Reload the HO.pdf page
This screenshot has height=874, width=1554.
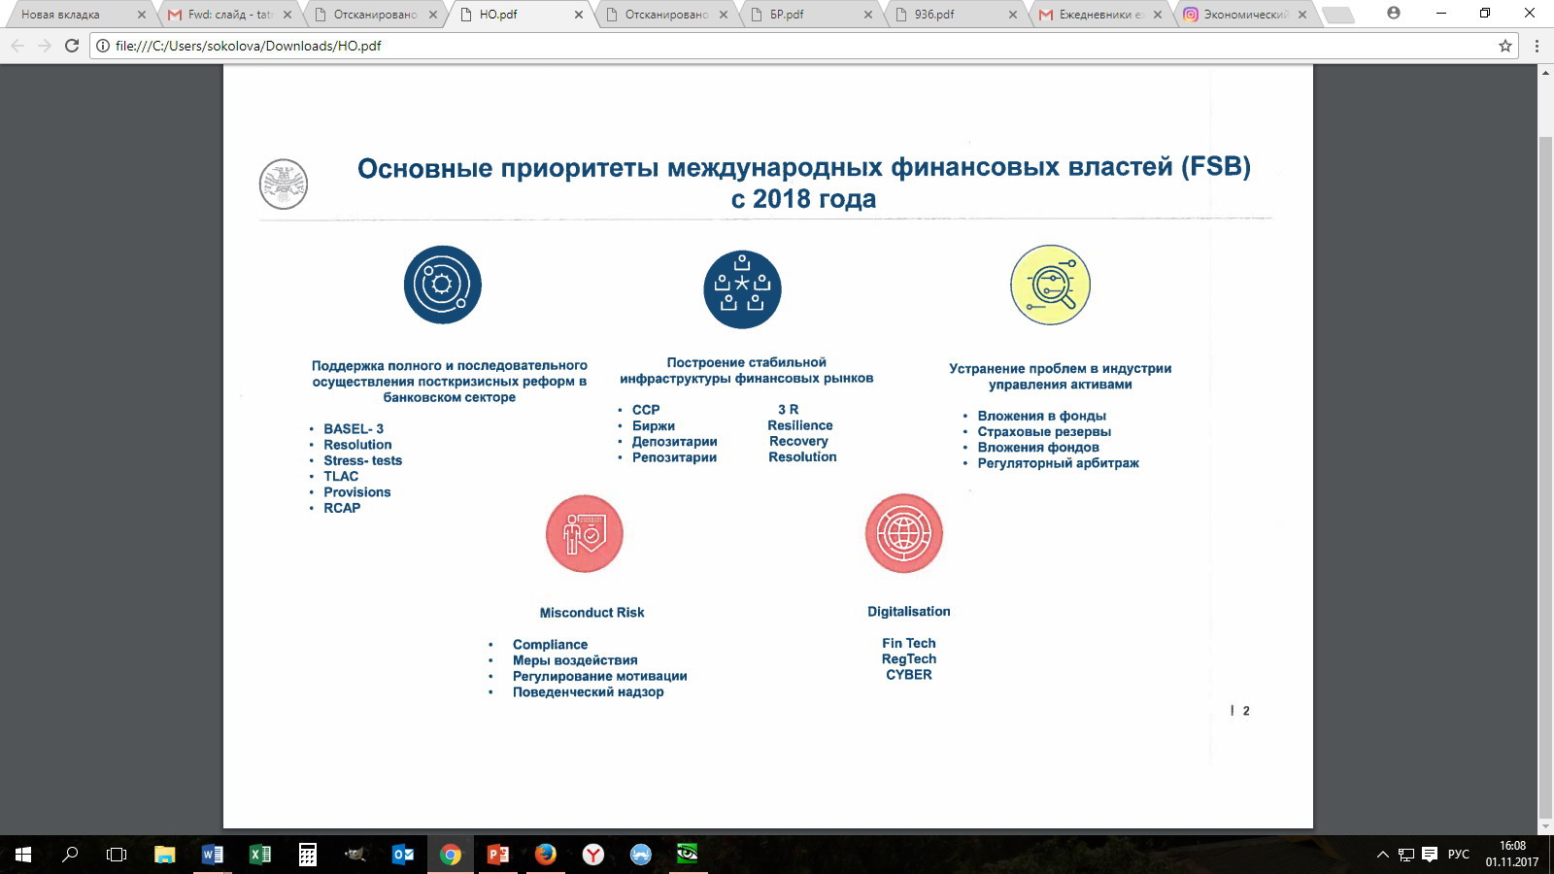[x=71, y=46]
